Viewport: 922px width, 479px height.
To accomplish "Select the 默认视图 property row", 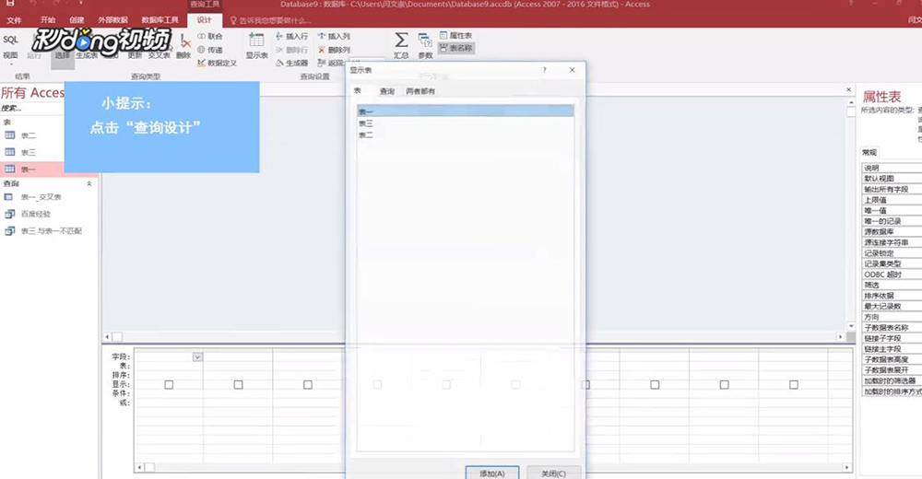I will pos(892,179).
